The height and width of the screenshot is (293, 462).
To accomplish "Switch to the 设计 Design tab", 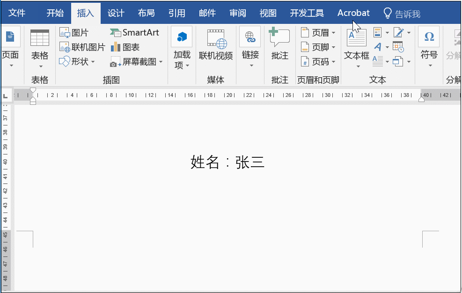I will point(116,13).
